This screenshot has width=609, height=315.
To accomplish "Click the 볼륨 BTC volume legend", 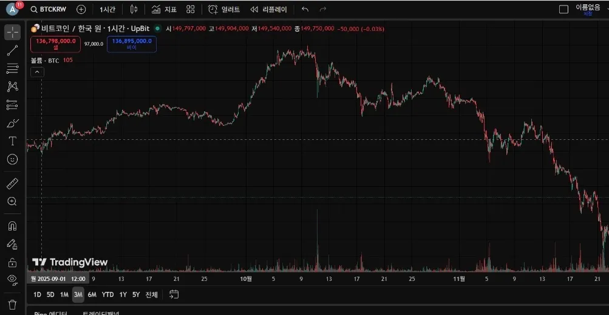I will (45, 60).
